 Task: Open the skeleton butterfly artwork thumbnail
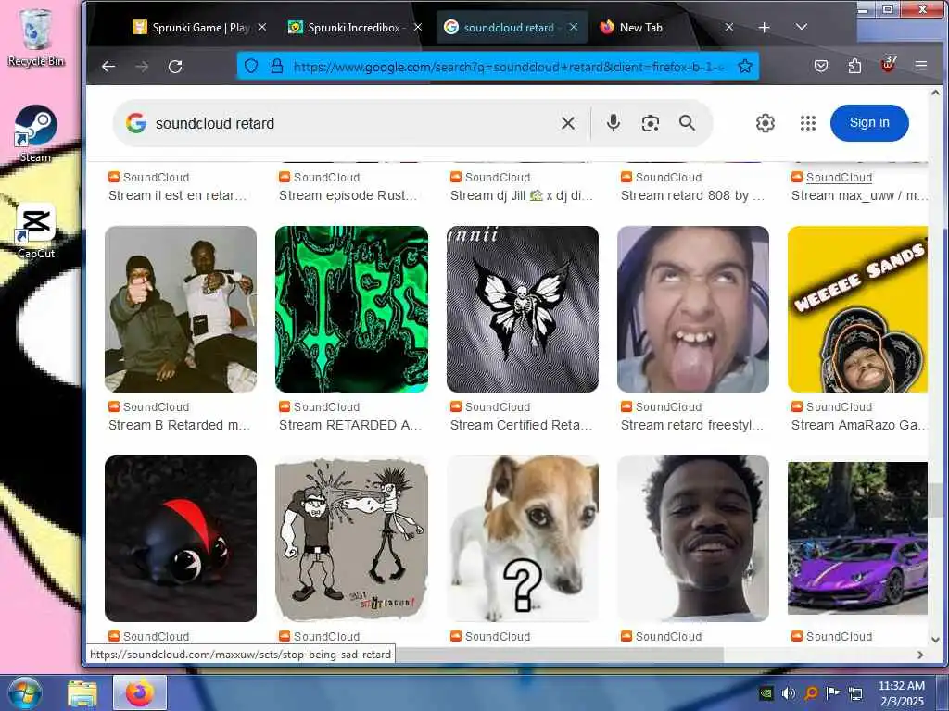pyautogui.click(x=523, y=309)
